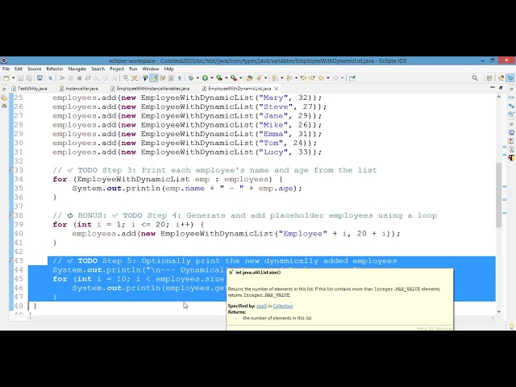Image resolution: width=516 pixels, height=387 pixels.
Task: Toggle Show Whitespace Characters paragraph icon
Action: pyautogui.click(x=180, y=78)
